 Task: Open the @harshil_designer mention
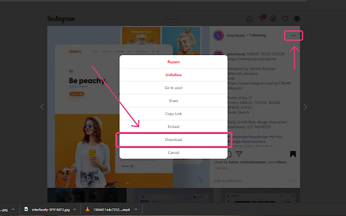243,73
